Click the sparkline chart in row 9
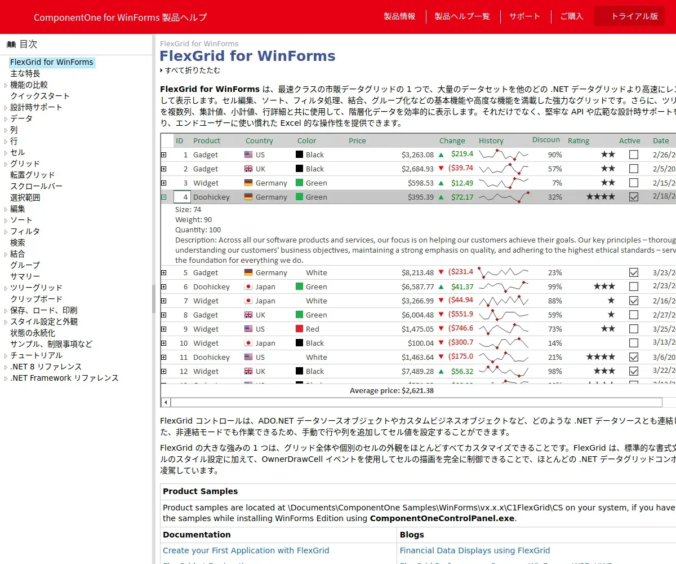676x564 pixels. point(504,329)
